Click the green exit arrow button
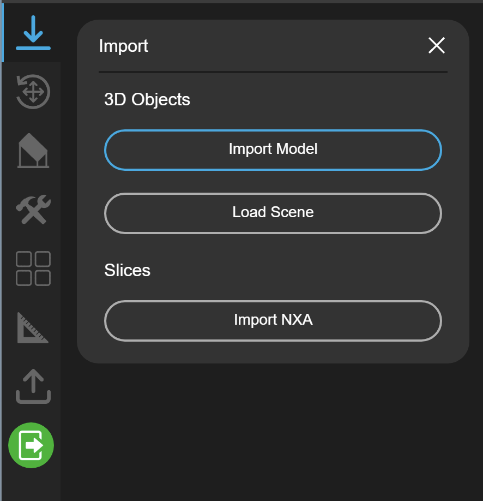The image size is (483, 501). click(x=31, y=445)
